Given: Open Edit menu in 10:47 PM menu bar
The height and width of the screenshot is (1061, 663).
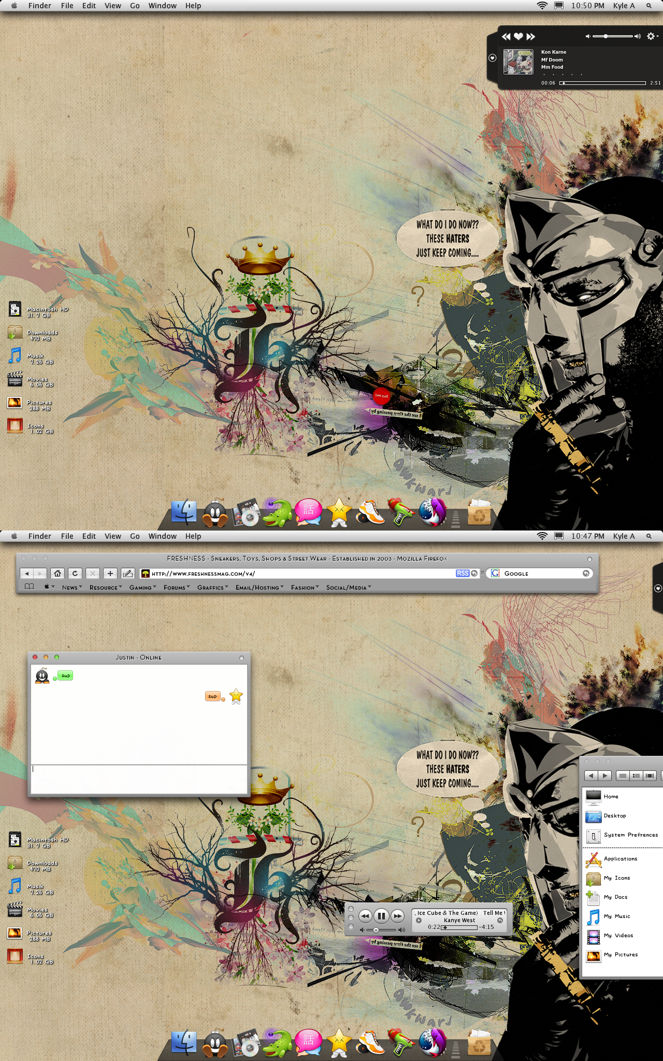Looking at the screenshot, I should pos(89,536).
